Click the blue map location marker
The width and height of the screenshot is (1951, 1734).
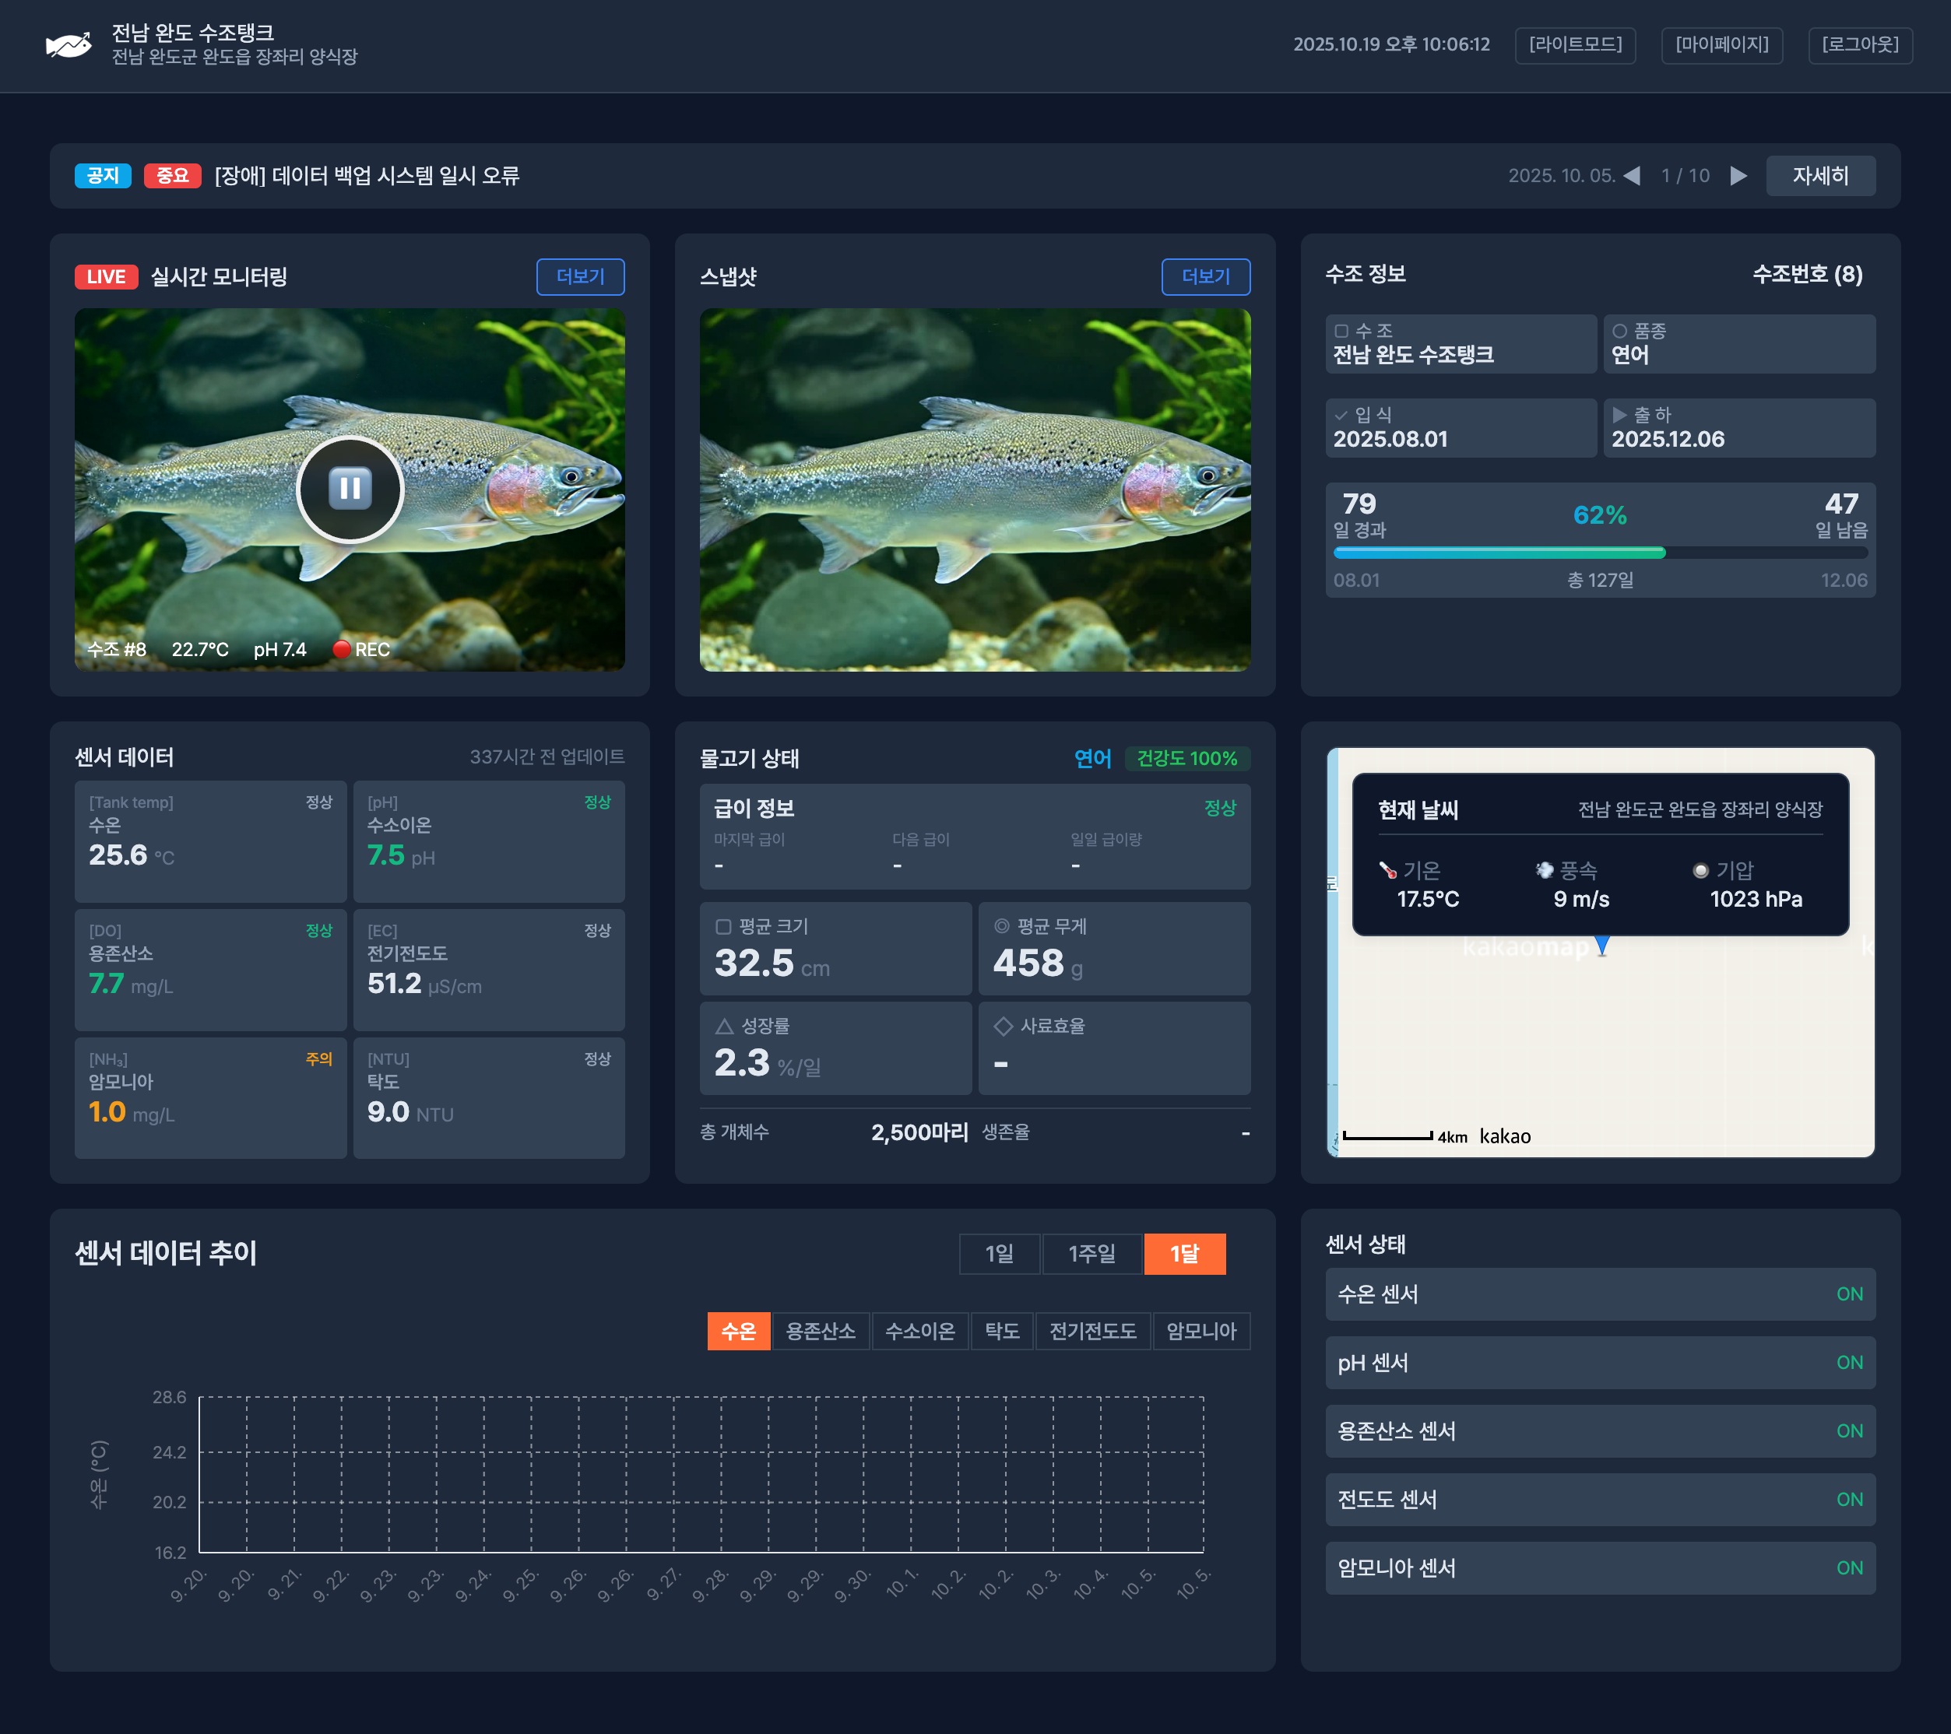click(x=1601, y=945)
